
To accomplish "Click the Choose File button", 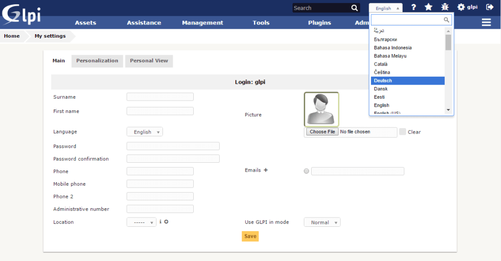I will click(322, 132).
